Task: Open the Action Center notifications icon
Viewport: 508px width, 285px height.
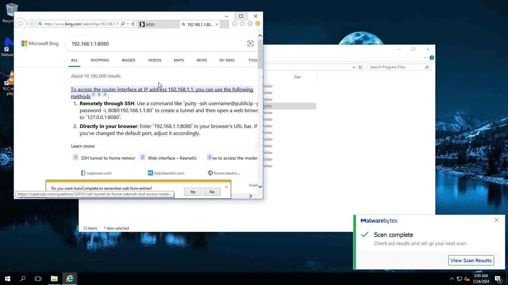Action: [x=498, y=279]
